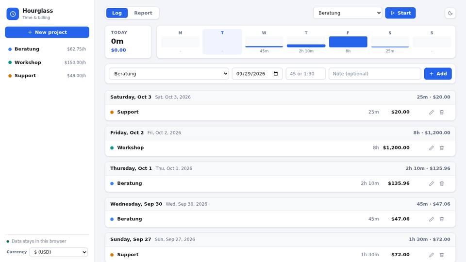Switch to the Log tab
The width and height of the screenshot is (466, 262).
point(117,13)
